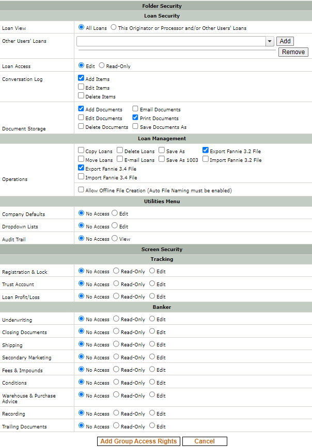This screenshot has width=312, height=447.
Task: Enable Import Fannie 3.4 File
Action: [81, 176]
